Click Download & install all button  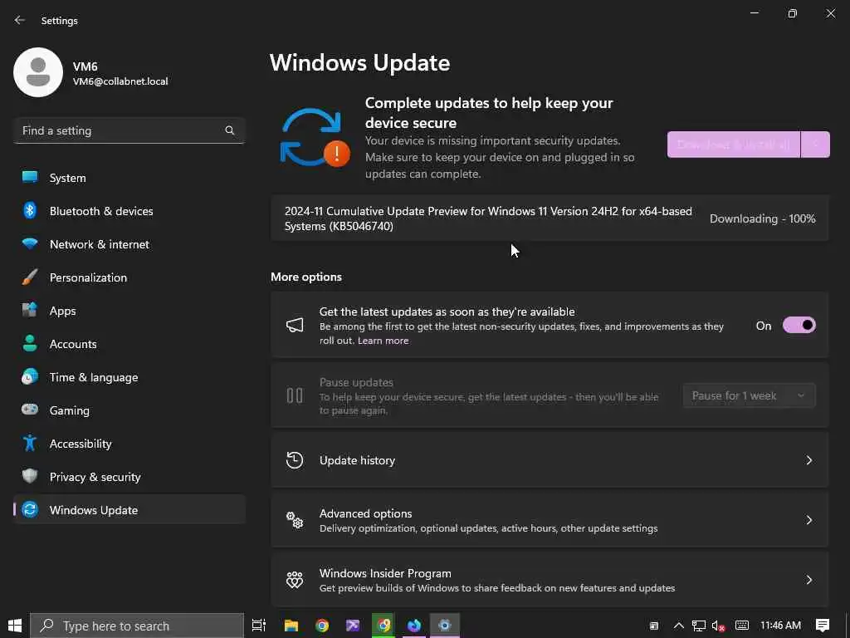point(734,145)
